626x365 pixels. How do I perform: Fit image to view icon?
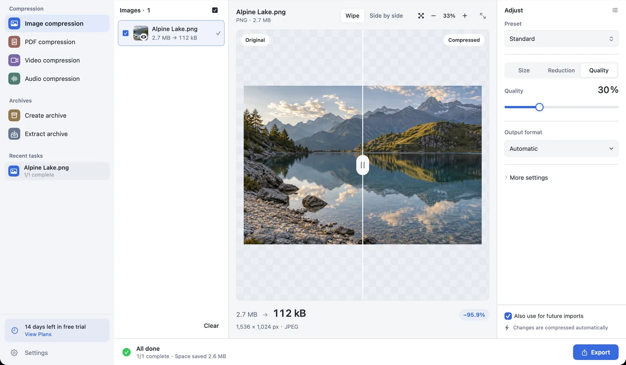[421, 16]
